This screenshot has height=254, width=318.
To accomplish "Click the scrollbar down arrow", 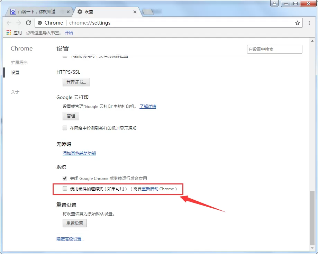I will pyautogui.click(x=312, y=248).
